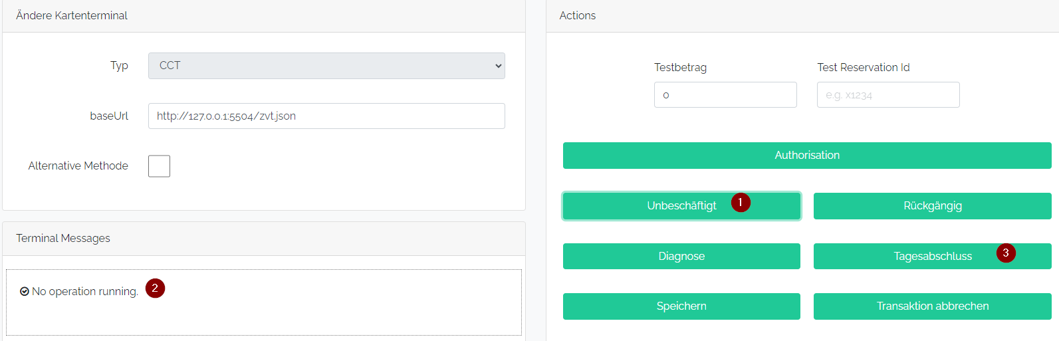Click the checkmark icon before No operation running

(25, 291)
